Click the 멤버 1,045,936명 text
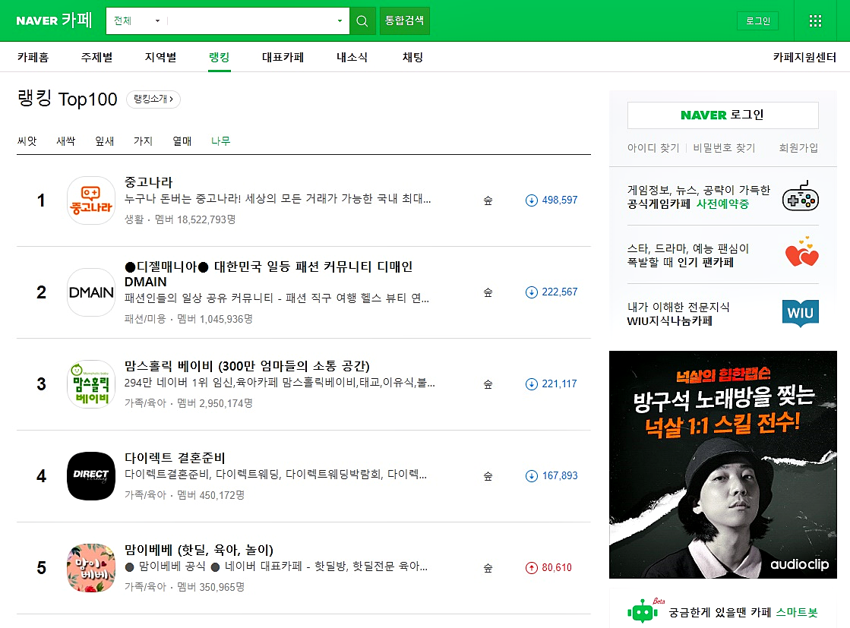This screenshot has height=628, width=850. tap(215, 319)
